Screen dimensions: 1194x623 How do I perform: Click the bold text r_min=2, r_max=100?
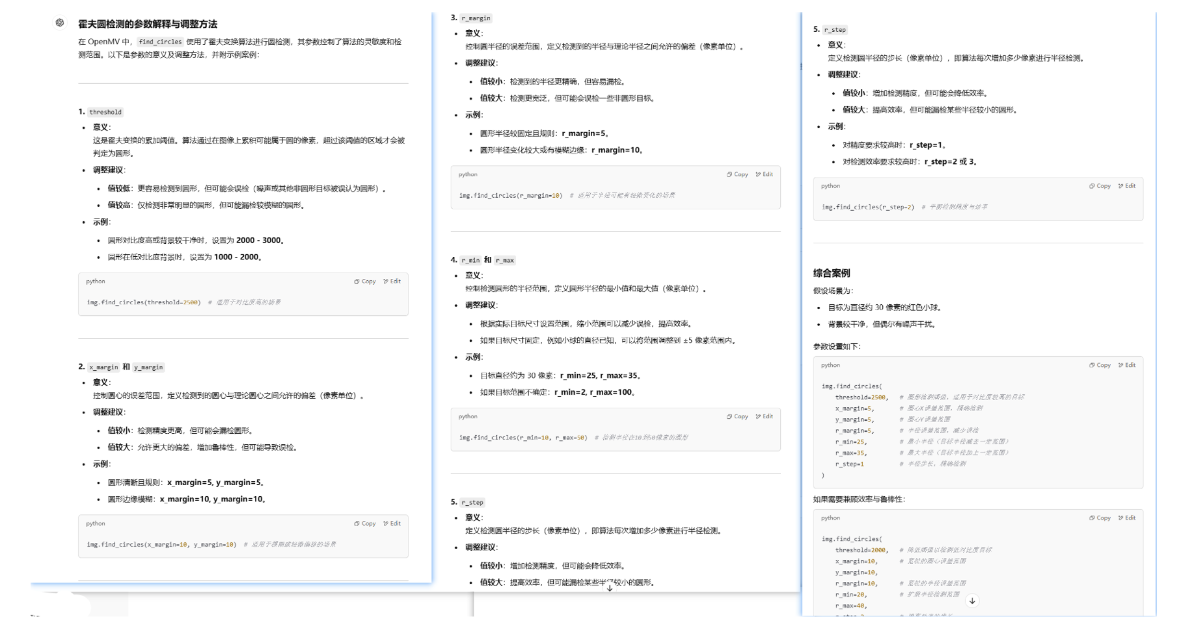[x=593, y=393]
